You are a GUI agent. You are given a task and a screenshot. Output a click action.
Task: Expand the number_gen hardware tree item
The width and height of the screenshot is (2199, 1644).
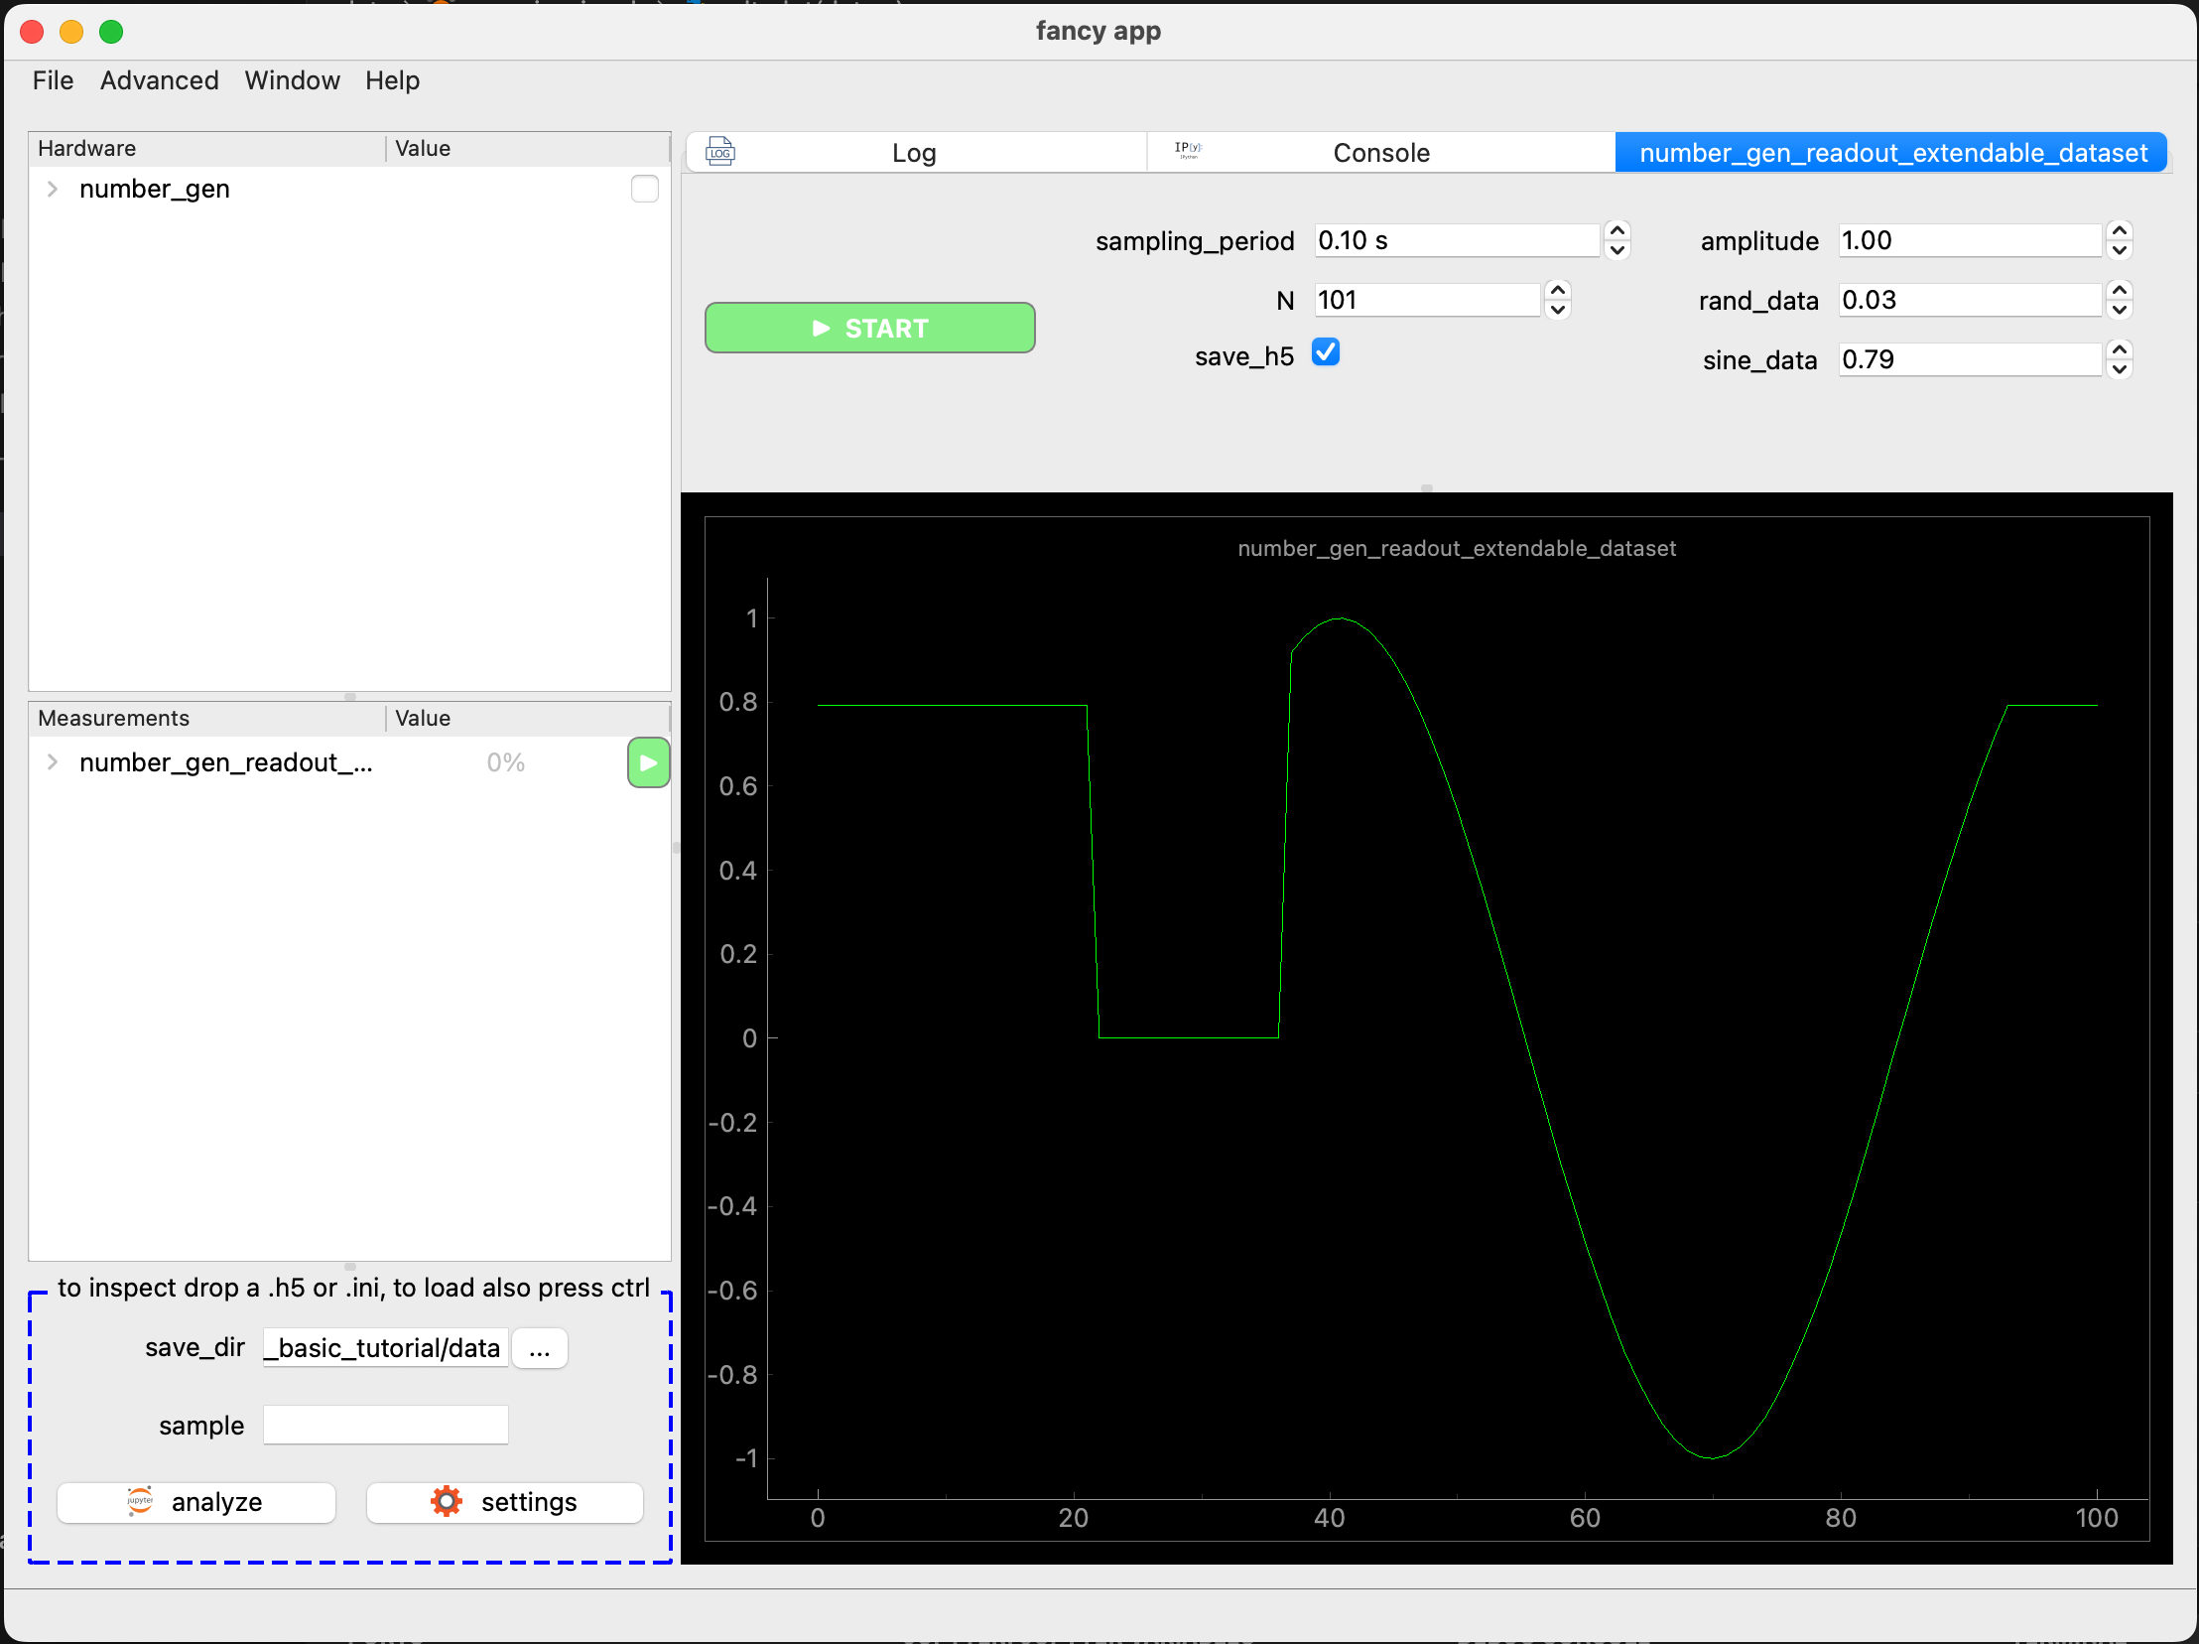[53, 188]
